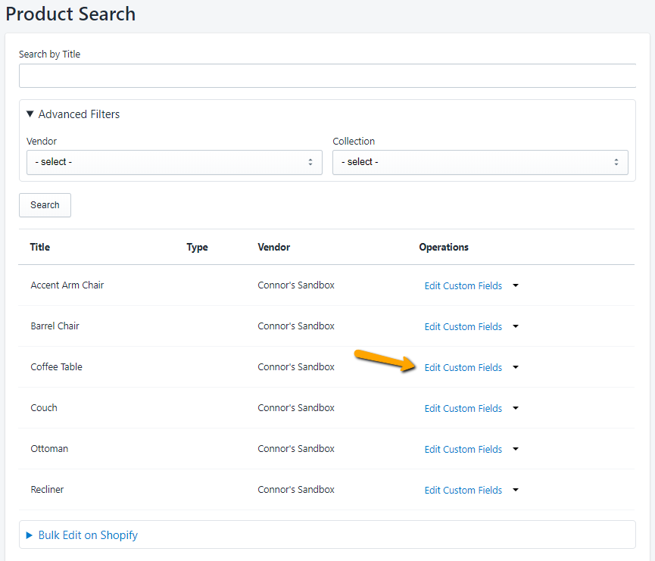Screen dimensions: 655x561
Task: Collapse the Advanced Filters section
Action: coord(73,114)
